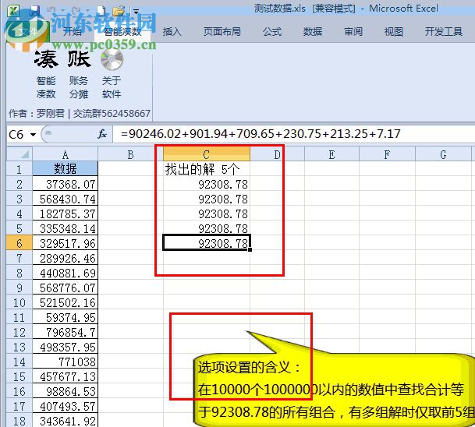
Task: Open the 审阅 ribbon tab
Action: (353, 31)
